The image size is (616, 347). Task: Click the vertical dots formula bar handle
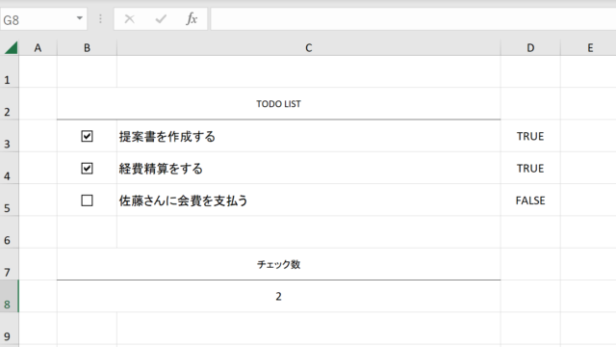[x=100, y=18]
